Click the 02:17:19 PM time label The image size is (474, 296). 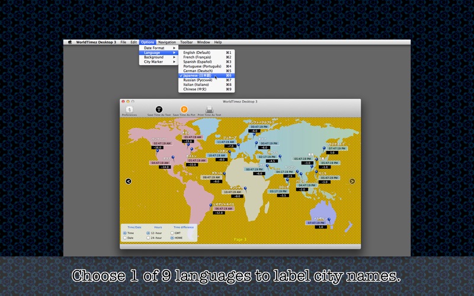click(x=267, y=157)
